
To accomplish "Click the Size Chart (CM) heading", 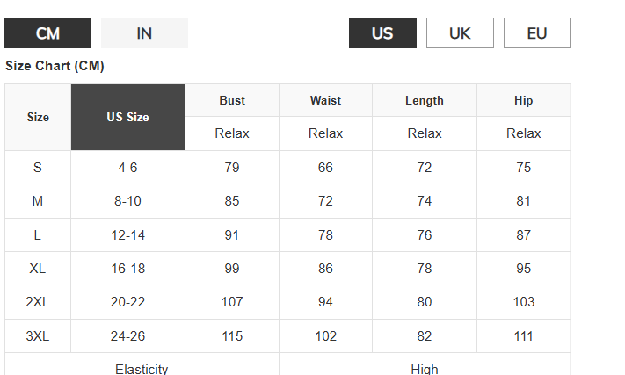I will pyautogui.click(x=55, y=66).
